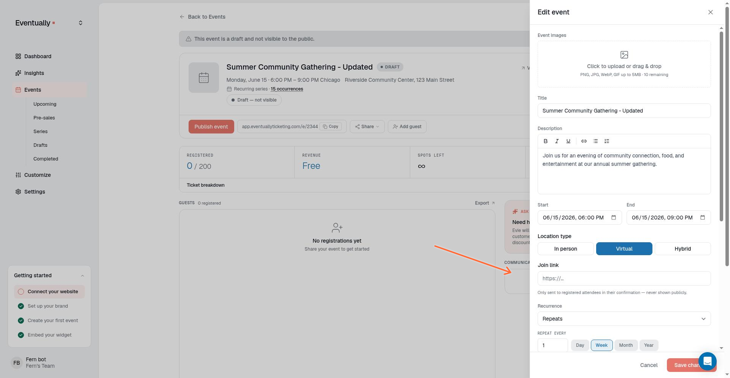Click Add guest button
730x378 pixels.
pyautogui.click(x=407, y=127)
